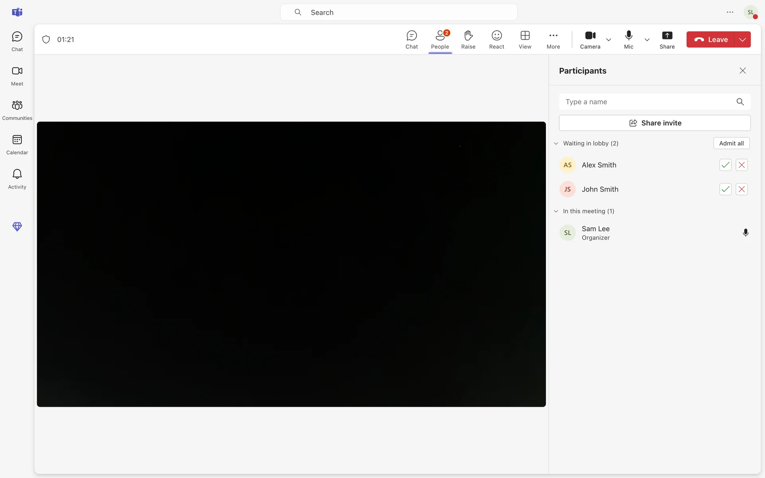This screenshot has width=765, height=478.
Task: Collapse the Waiting in lobby section
Action: click(556, 143)
